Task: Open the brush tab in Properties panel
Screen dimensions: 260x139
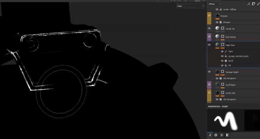Action: (x=210, y=135)
